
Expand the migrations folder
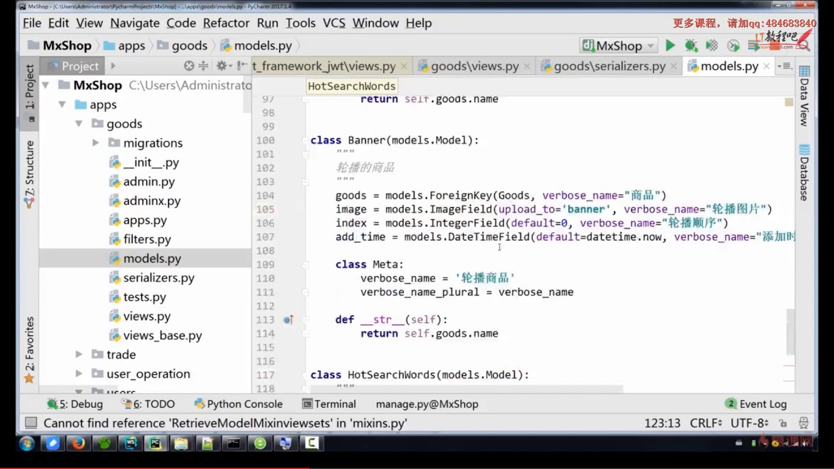96,143
